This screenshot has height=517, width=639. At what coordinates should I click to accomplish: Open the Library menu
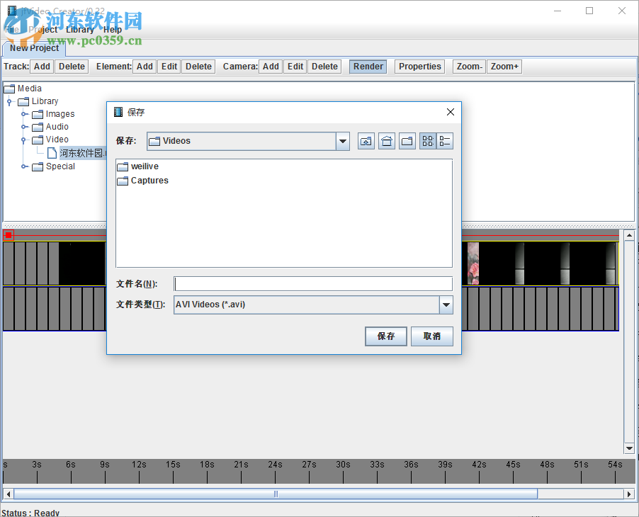pos(79,29)
